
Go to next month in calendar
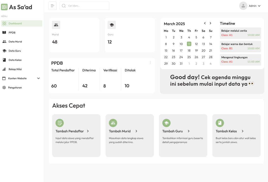(210, 23)
